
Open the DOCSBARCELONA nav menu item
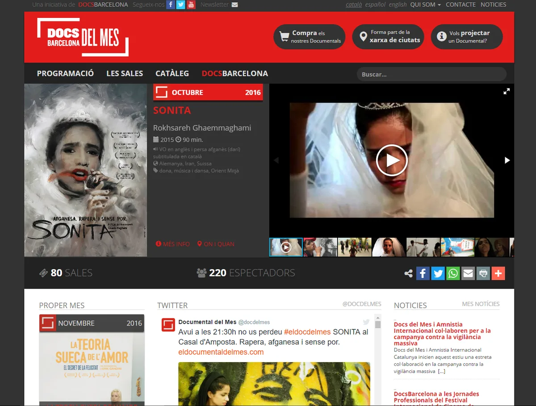click(235, 73)
